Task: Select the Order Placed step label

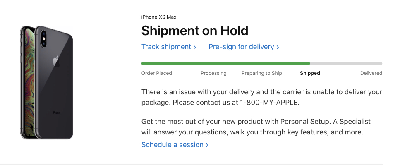Action: pos(156,73)
